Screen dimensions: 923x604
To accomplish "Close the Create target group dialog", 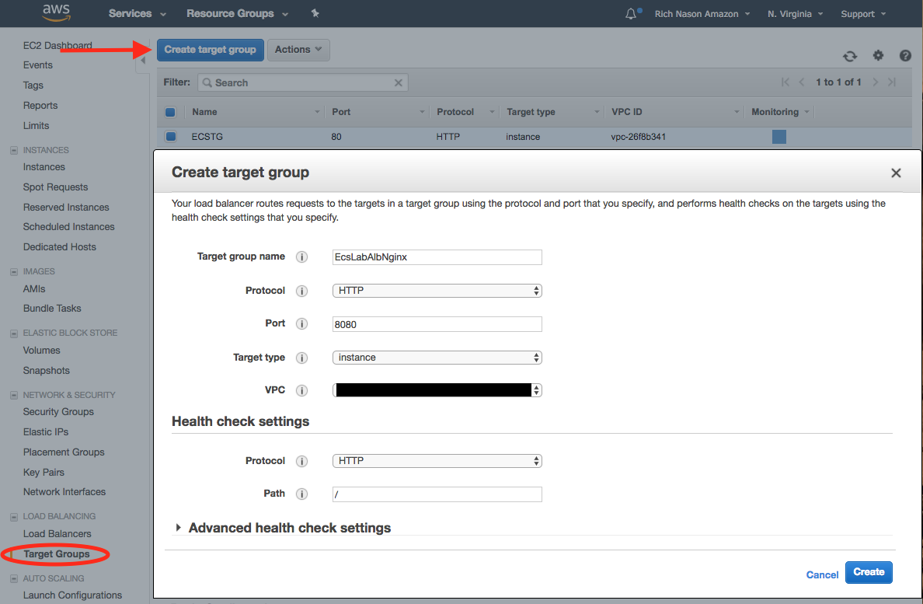I will [896, 173].
